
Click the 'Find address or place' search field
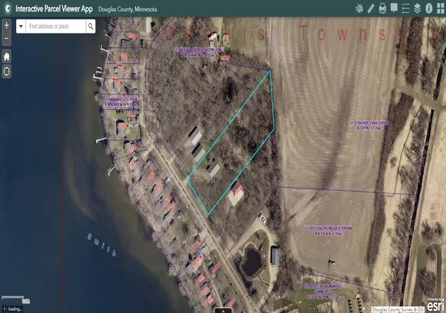[x=56, y=26]
